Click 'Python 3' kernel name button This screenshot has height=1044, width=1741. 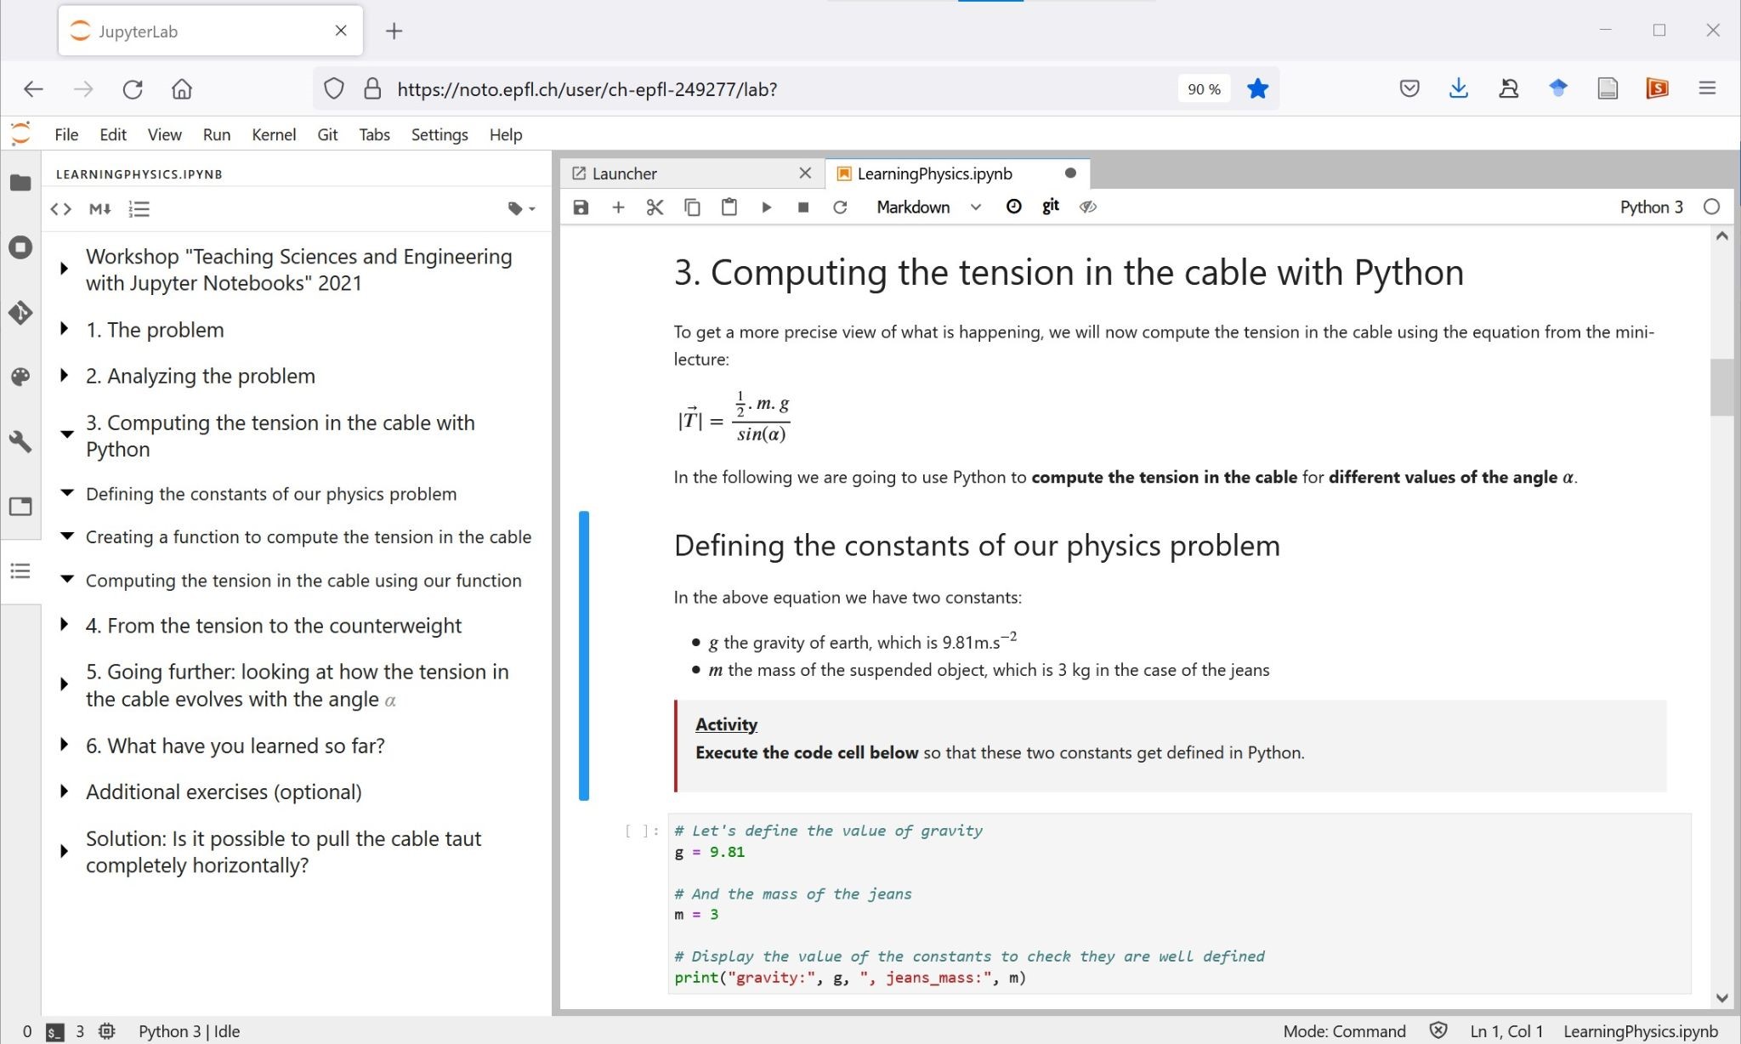1651,207
